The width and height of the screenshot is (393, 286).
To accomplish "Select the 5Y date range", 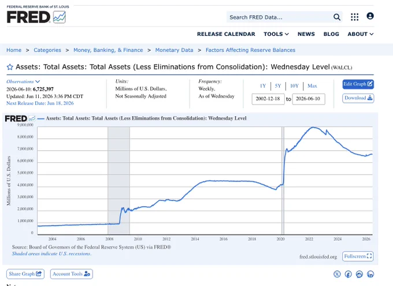I will point(278,86).
